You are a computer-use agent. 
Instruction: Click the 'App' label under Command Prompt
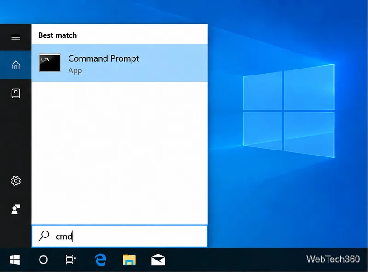[75, 71]
